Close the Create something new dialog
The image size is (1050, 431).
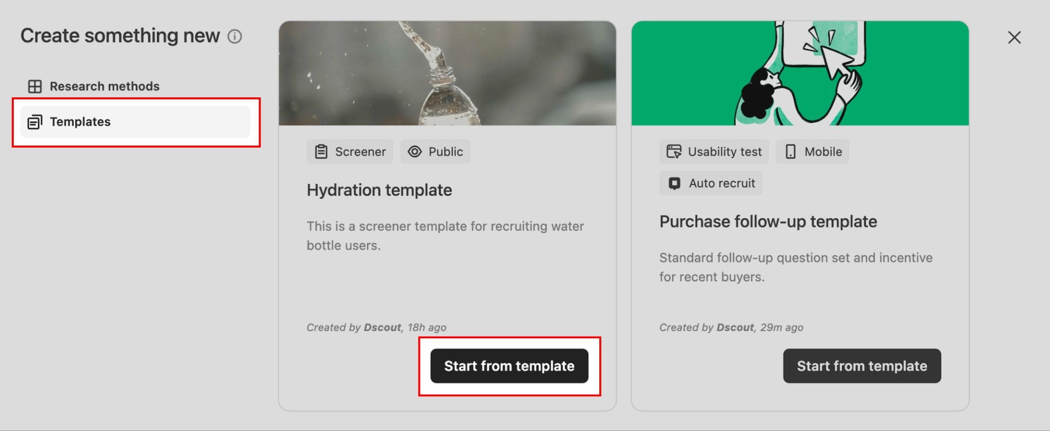1014,37
